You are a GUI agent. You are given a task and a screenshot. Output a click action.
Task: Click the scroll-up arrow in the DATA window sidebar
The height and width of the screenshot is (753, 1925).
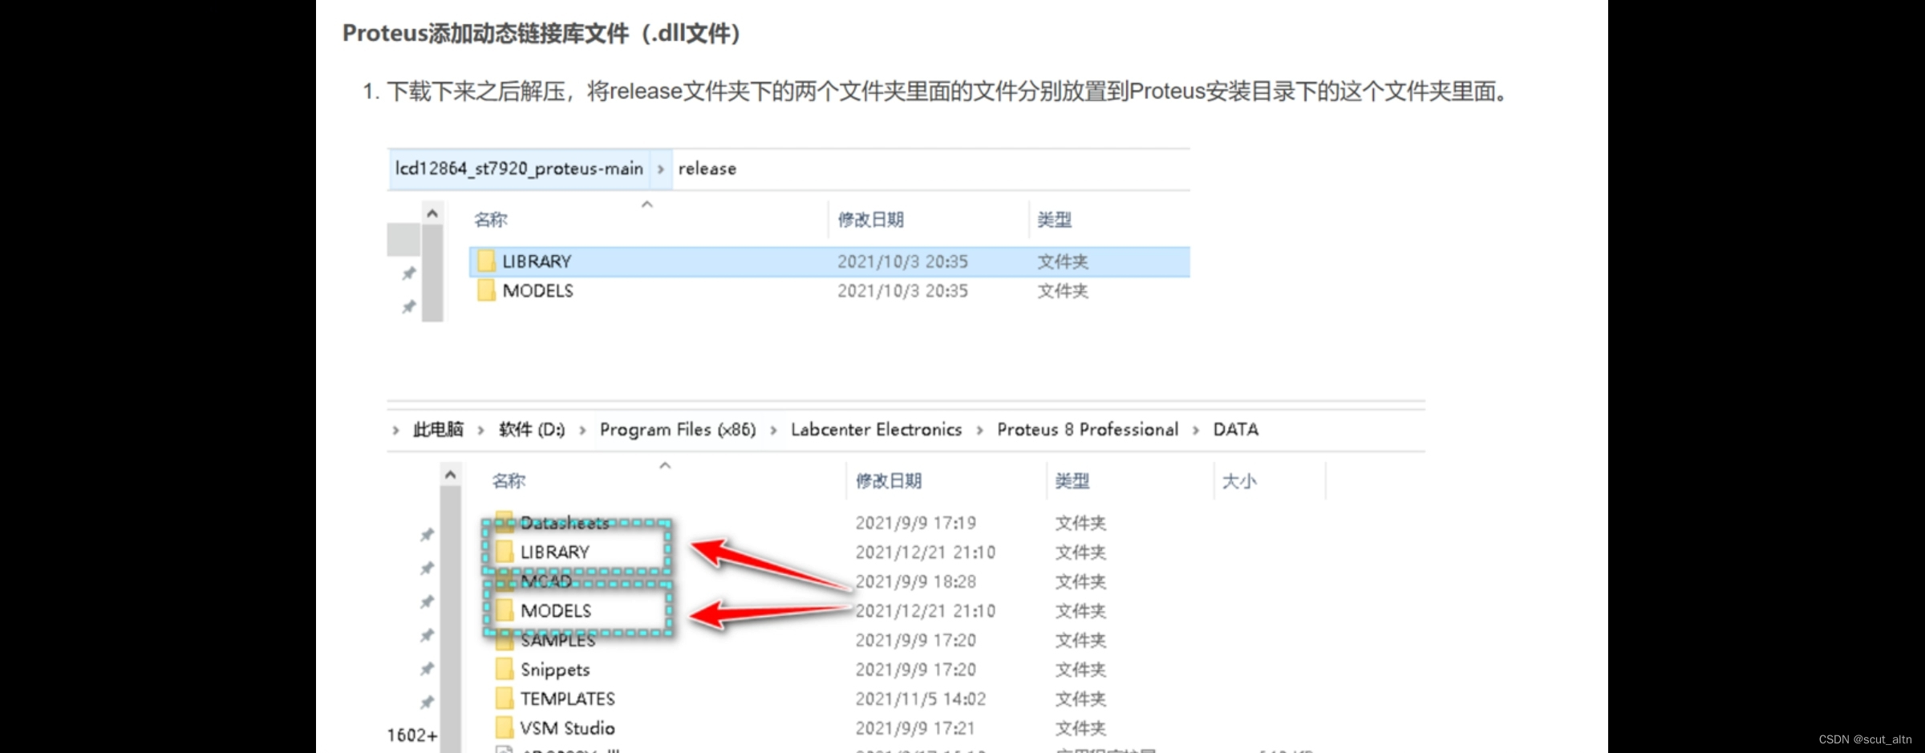click(450, 475)
